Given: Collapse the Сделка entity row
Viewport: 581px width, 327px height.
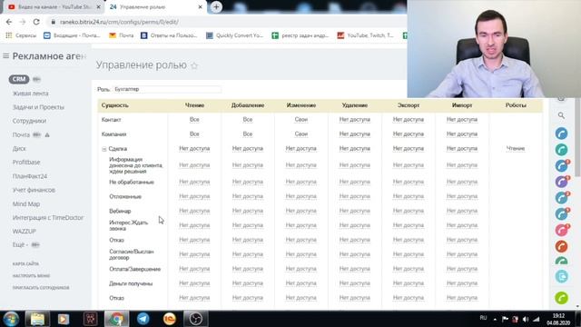Looking at the screenshot, I should (x=104, y=149).
